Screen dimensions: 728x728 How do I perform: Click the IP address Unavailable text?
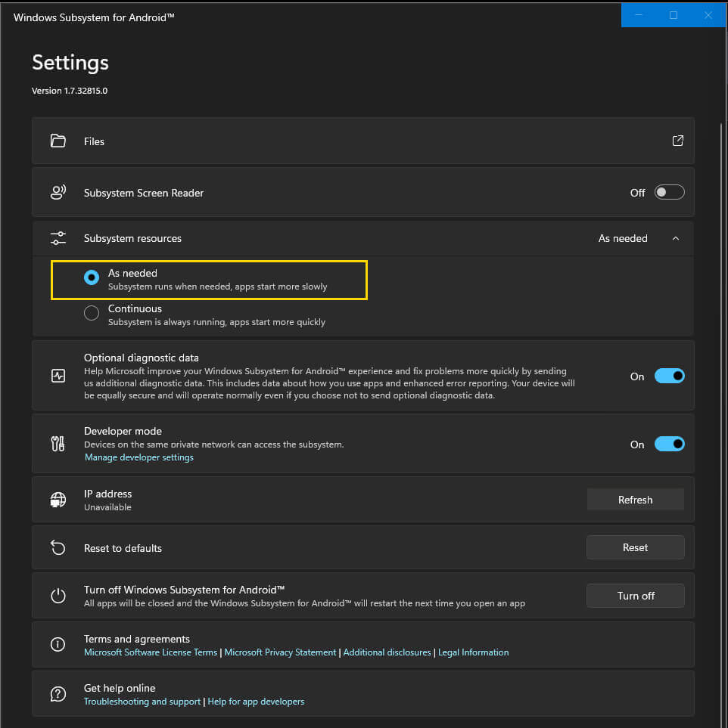click(x=107, y=507)
